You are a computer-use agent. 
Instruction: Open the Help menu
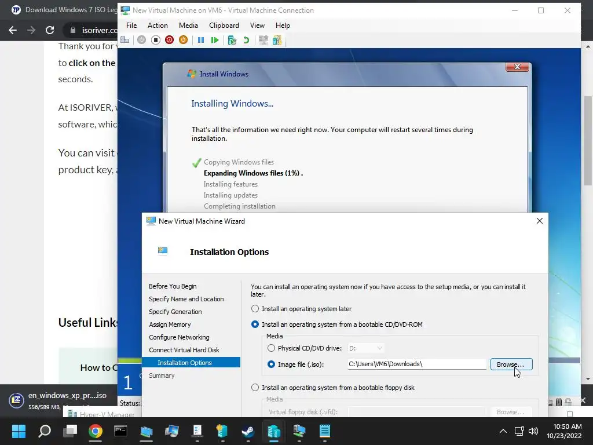[283, 25]
